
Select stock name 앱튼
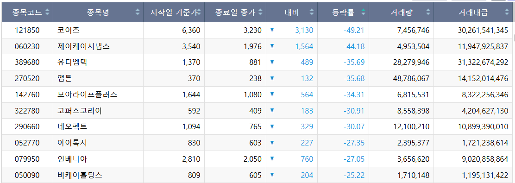[x=65, y=78]
